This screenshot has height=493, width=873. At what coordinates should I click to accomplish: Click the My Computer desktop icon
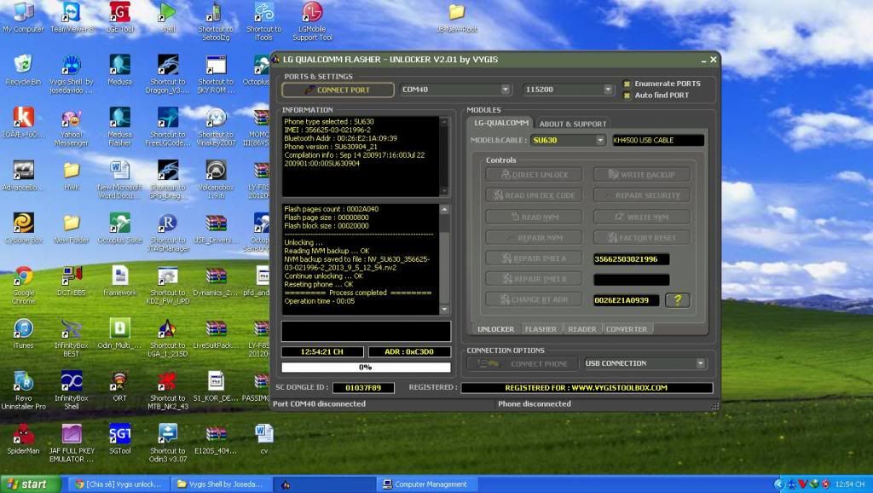[x=23, y=18]
